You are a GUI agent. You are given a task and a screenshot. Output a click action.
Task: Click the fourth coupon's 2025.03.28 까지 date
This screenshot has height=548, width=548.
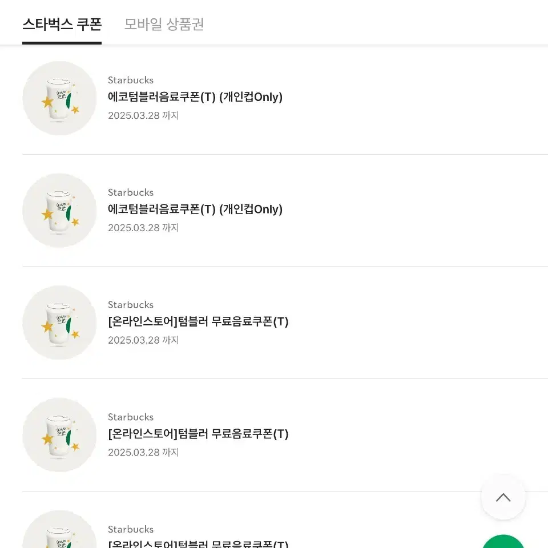[143, 452]
